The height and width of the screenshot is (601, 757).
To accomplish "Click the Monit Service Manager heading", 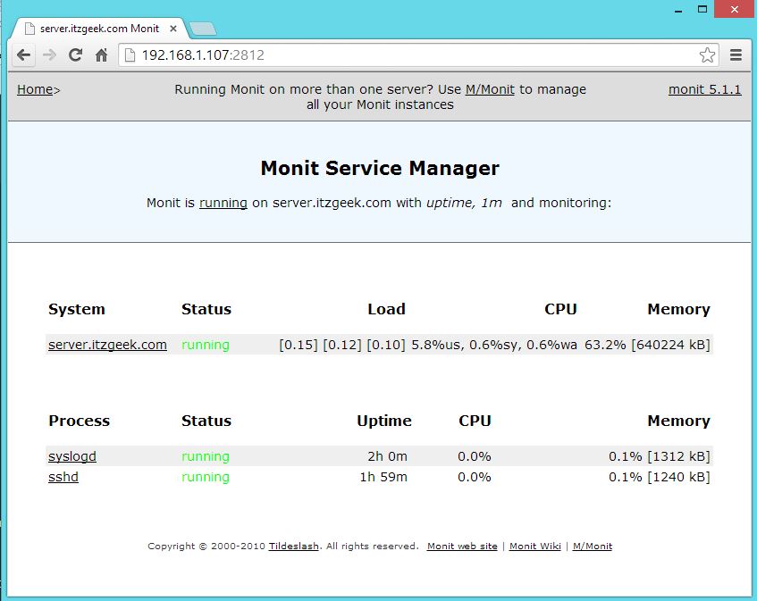I will [x=380, y=169].
